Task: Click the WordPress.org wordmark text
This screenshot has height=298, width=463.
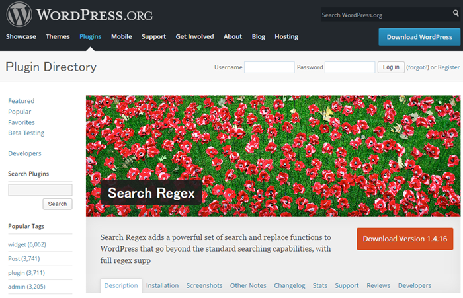Action: (95, 15)
